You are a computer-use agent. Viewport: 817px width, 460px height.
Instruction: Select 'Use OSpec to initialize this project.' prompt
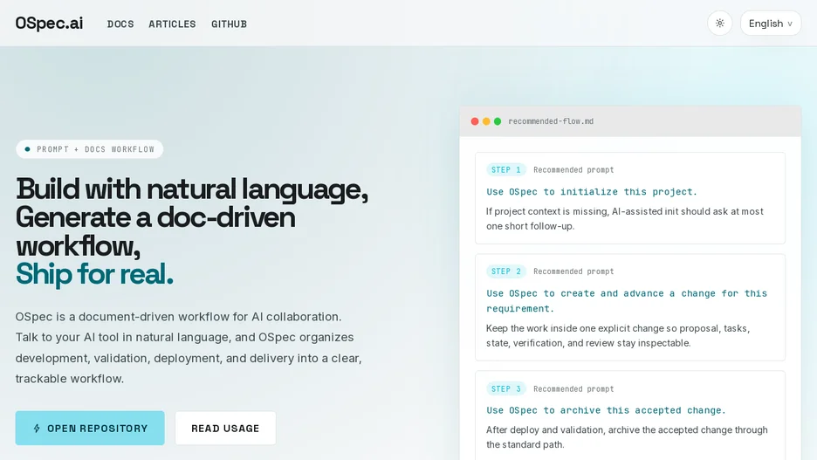[x=592, y=192]
